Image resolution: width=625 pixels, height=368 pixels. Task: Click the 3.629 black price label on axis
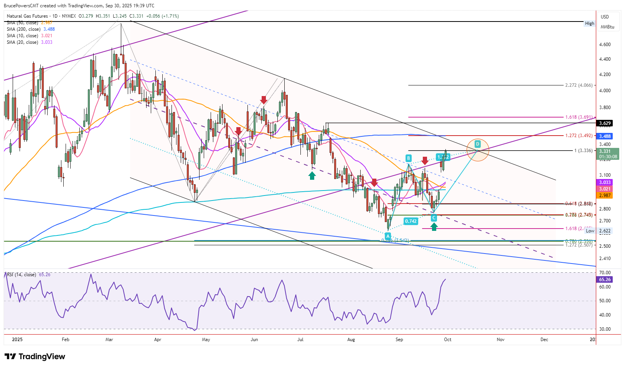(x=605, y=123)
